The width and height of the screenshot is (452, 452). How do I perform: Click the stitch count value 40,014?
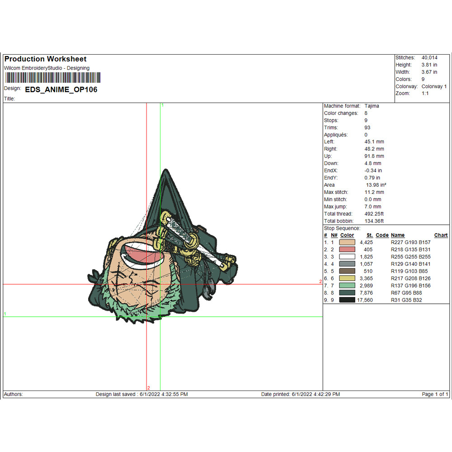click(430, 58)
